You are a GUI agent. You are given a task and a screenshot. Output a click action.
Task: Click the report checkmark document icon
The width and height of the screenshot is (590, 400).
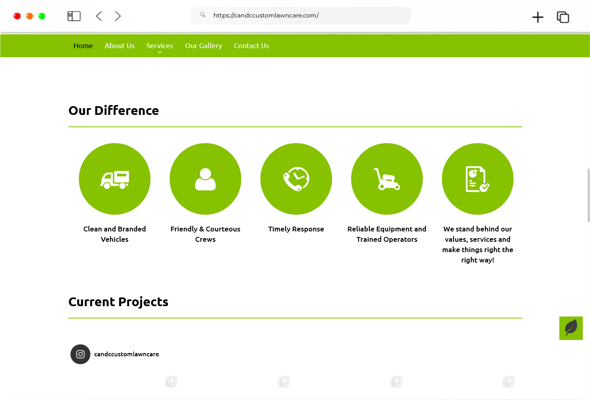(478, 179)
